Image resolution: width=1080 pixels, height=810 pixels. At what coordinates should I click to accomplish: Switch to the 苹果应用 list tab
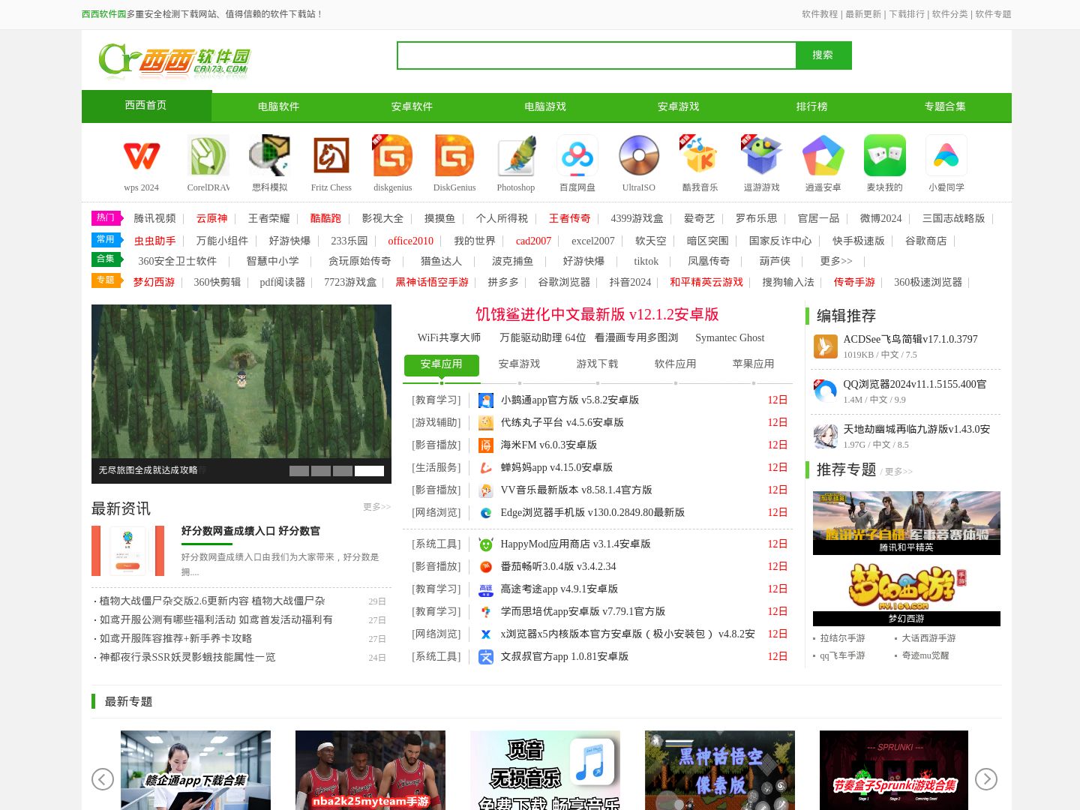tap(753, 364)
